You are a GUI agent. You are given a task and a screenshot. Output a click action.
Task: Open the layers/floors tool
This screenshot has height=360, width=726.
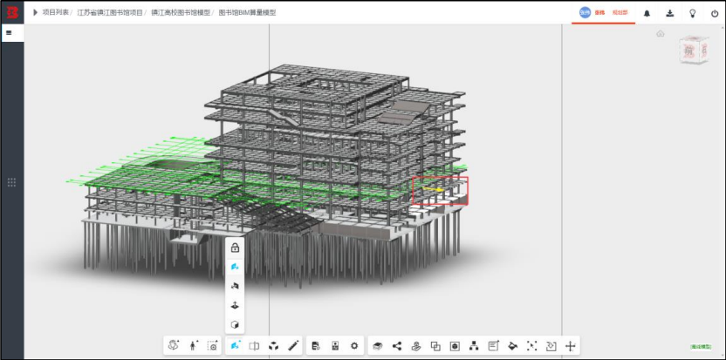coord(377,345)
